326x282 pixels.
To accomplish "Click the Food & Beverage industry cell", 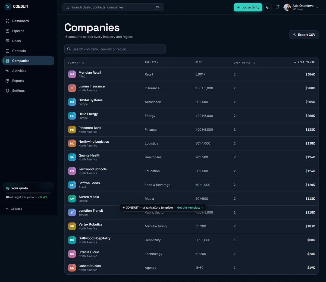I will [158, 185].
